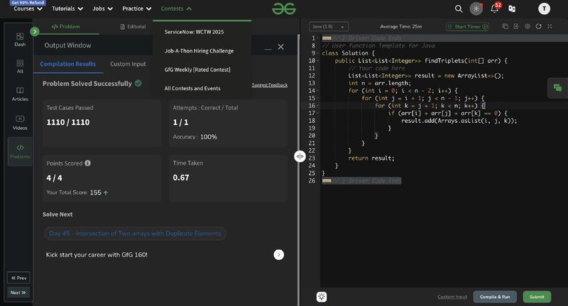Viewport: 568px width, 306px height.
Task: Open Day 45 Intersection of Two arrays link
Action: tap(135, 234)
